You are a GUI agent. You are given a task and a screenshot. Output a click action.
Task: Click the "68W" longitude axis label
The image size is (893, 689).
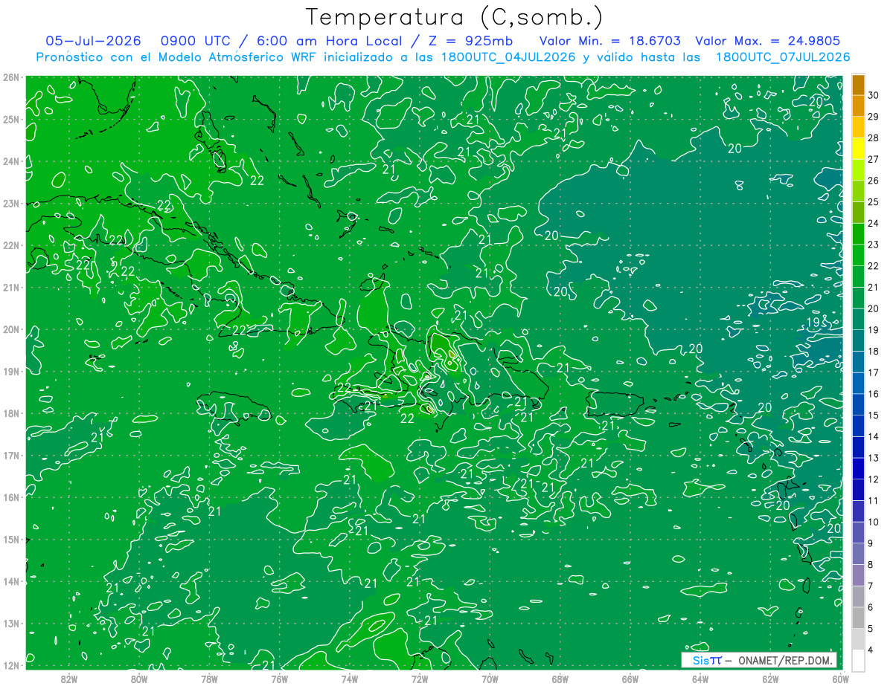click(x=560, y=679)
